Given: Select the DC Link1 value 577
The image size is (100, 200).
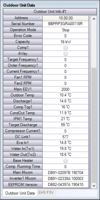Looking at the screenshot, I should (x=65, y=137).
